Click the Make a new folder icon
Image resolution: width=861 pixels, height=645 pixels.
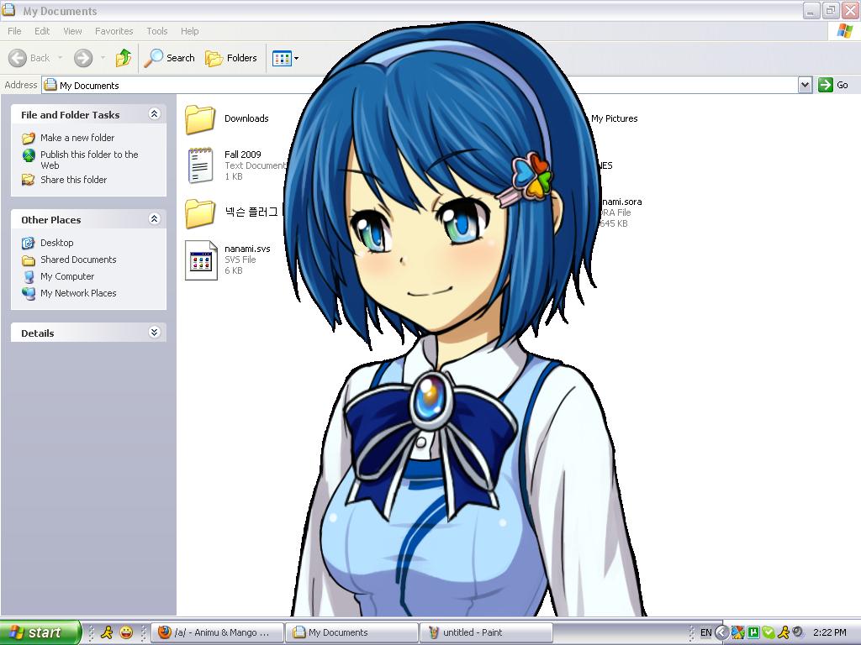coord(28,138)
